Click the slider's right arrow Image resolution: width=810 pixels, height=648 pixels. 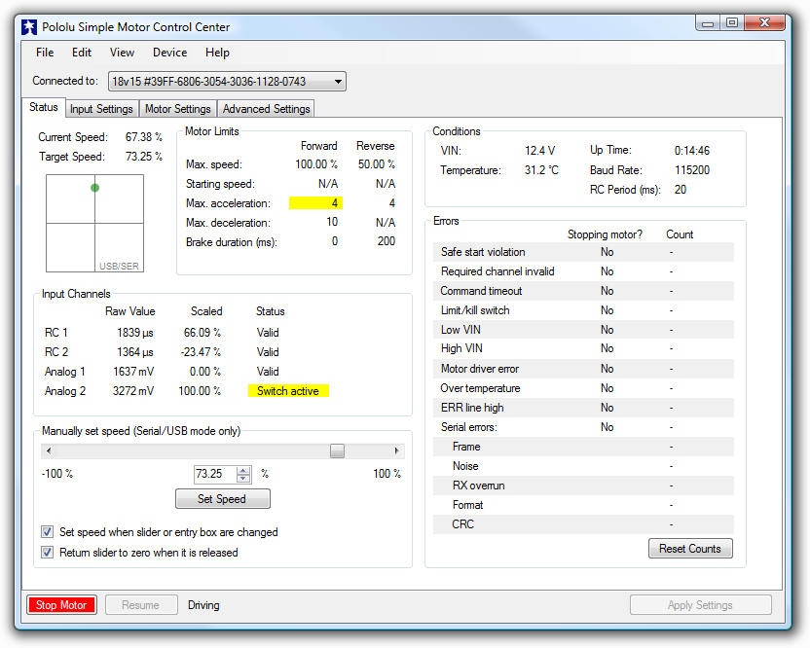pos(397,450)
